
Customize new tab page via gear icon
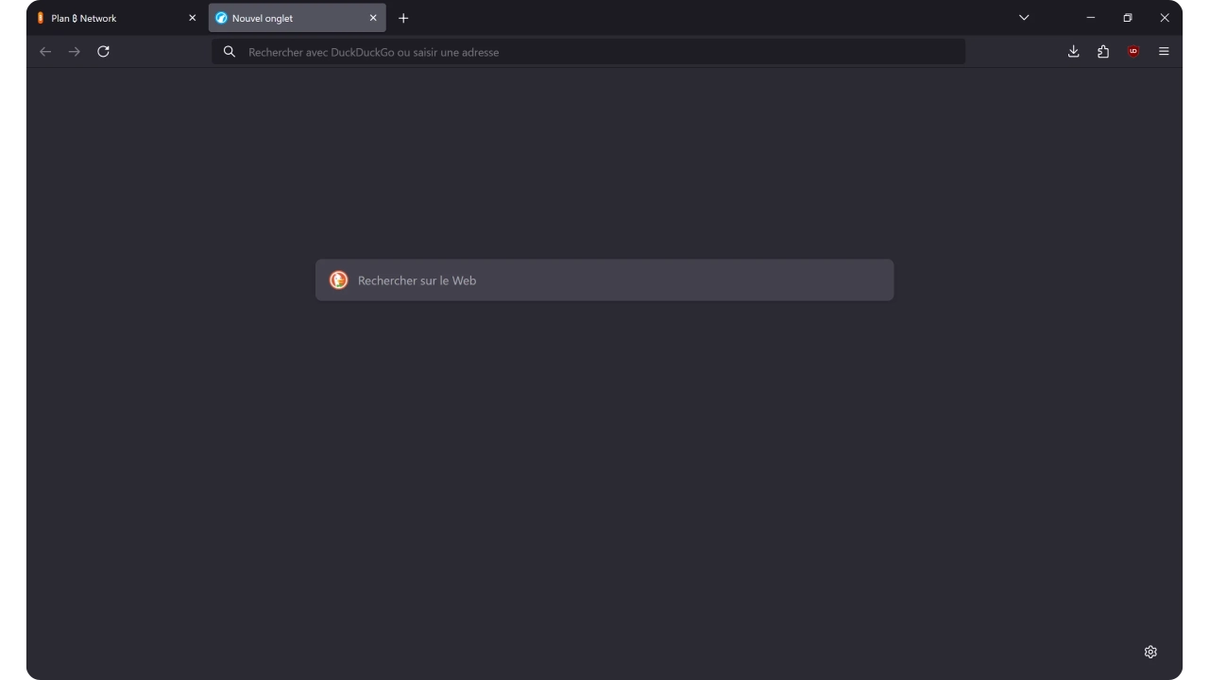[x=1150, y=652]
